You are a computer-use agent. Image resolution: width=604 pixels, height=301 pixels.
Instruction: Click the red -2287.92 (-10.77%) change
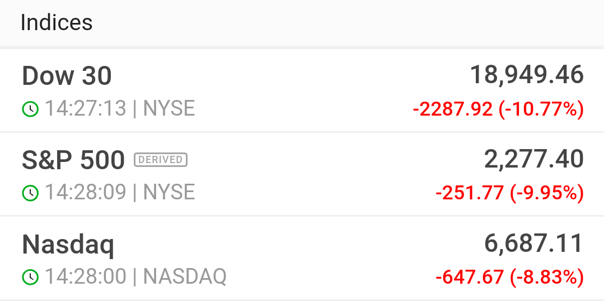click(x=498, y=109)
